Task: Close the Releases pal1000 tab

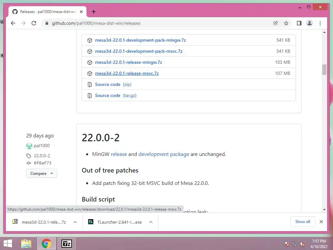Action: [81, 12]
